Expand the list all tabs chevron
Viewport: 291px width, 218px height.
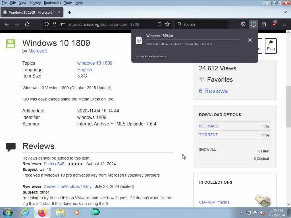coord(285,12)
